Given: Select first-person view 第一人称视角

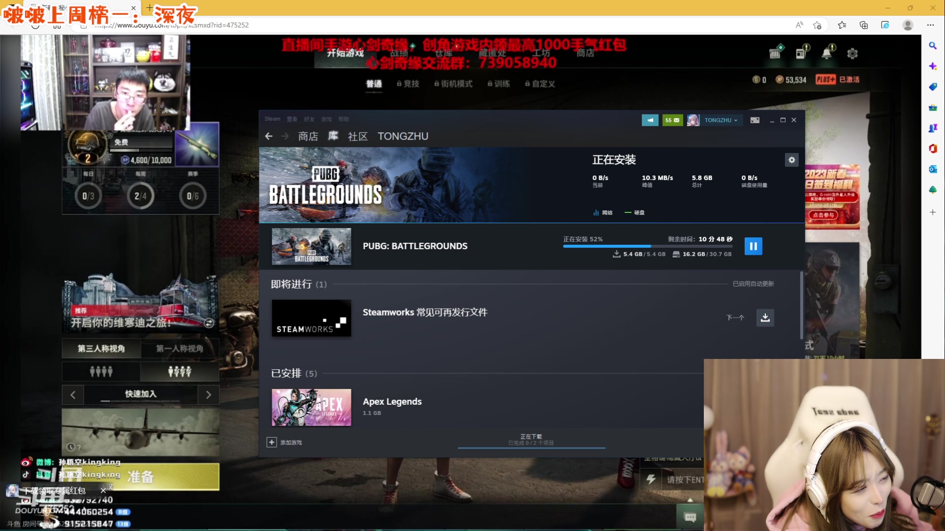Looking at the screenshot, I should [180, 349].
